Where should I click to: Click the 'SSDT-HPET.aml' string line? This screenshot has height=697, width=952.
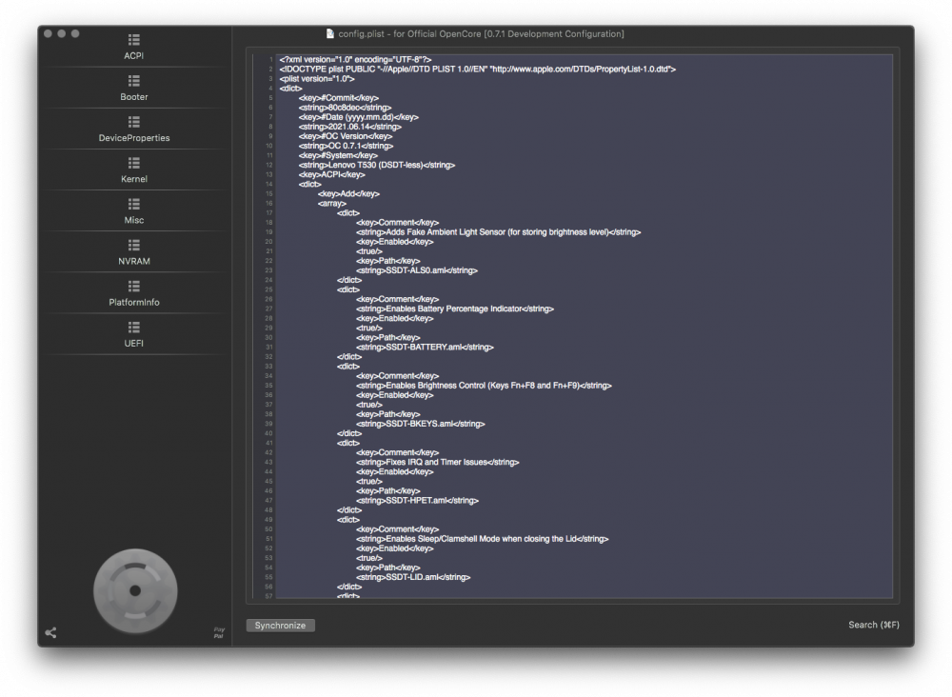(x=417, y=501)
